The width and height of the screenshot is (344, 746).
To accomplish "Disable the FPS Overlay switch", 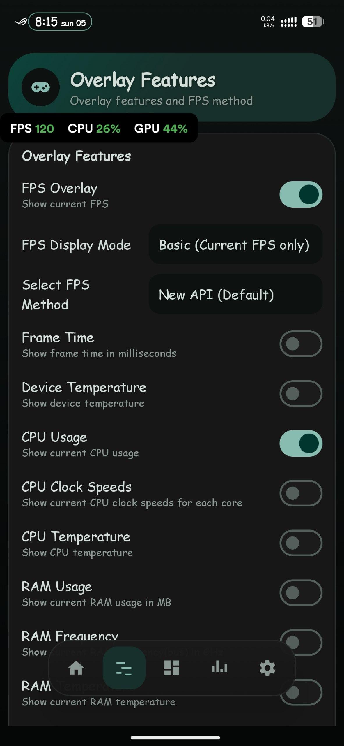I will pos(301,194).
